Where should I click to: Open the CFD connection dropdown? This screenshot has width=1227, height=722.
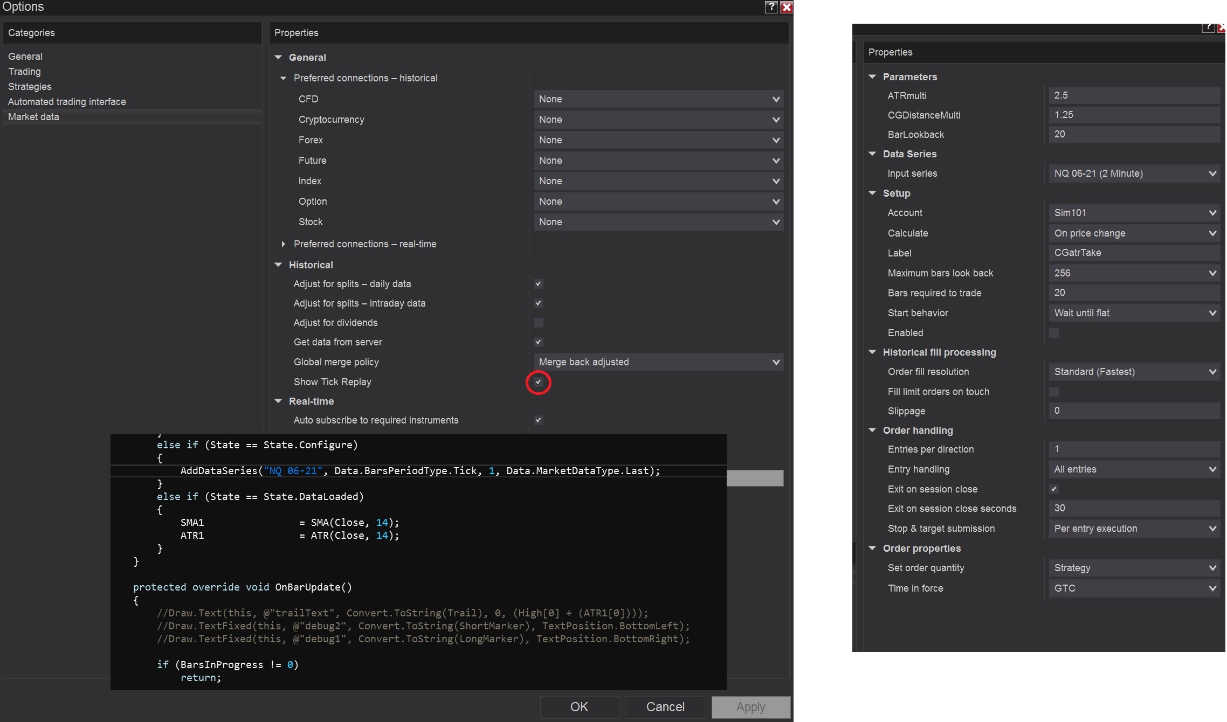pos(658,99)
